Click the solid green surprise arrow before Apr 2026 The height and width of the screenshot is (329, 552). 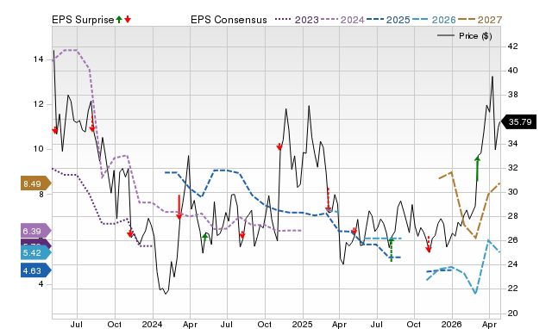[x=477, y=169]
